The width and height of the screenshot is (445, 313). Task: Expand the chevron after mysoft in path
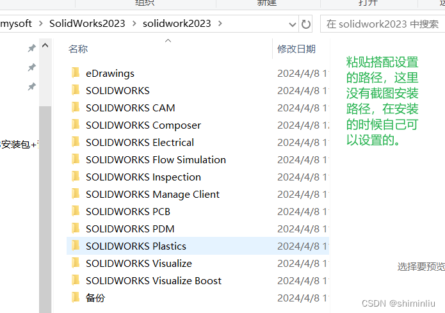(40, 23)
